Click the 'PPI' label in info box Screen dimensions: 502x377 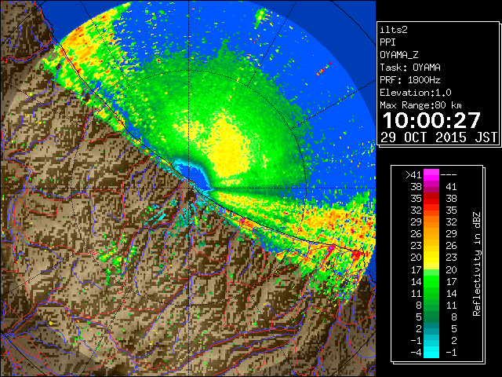[x=387, y=42]
